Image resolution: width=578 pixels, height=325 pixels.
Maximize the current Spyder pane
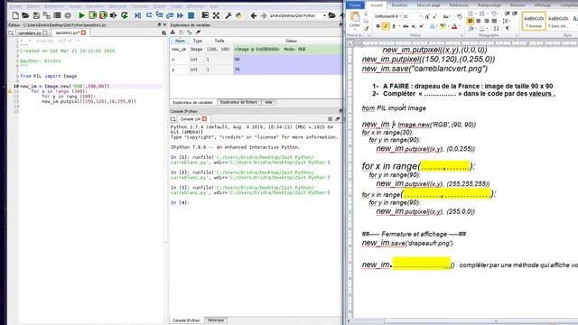click(205, 15)
